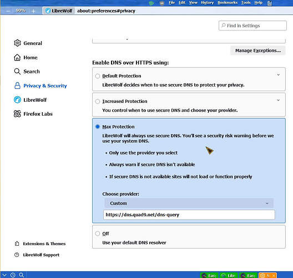Click the Privacy & Security lock icon
The width and height of the screenshot is (293, 278).
click(x=17, y=86)
